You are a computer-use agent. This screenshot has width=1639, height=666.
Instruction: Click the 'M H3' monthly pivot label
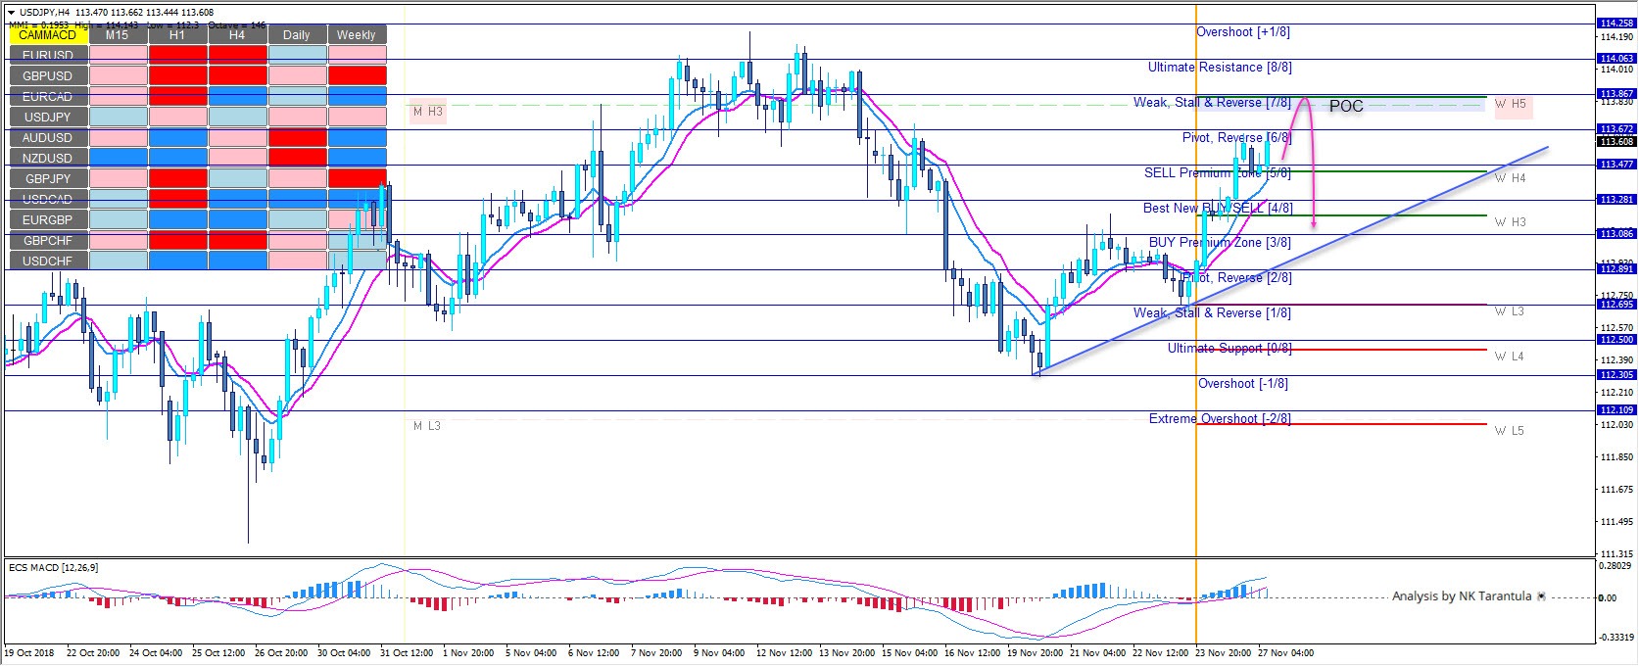pos(428,113)
